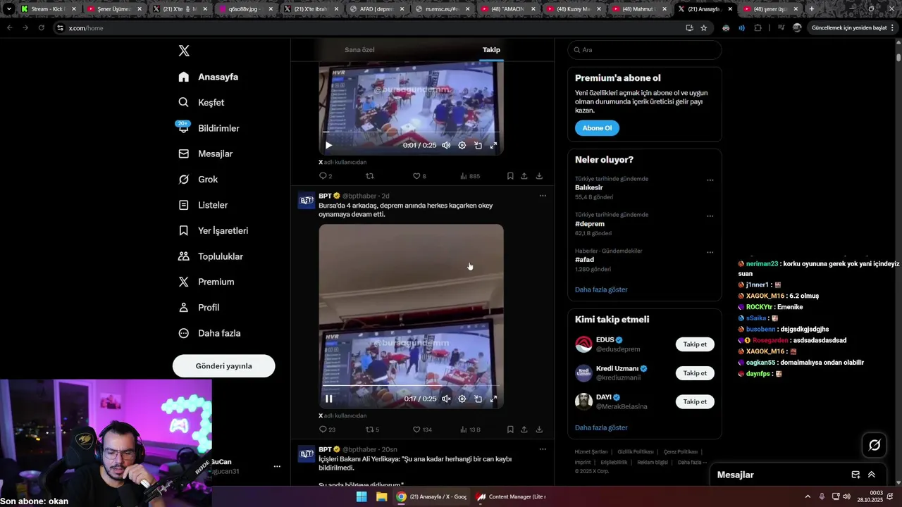Switch to Sana özel tab
Image resolution: width=902 pixels, height=507 pixels.
click(359, 50)
